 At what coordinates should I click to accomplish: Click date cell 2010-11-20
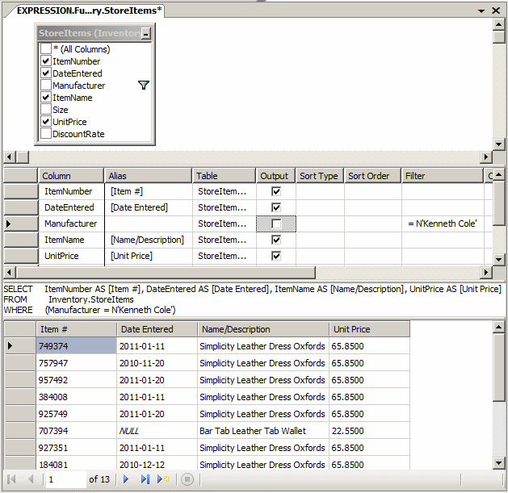pyautogui.click(x=157, y=363)
